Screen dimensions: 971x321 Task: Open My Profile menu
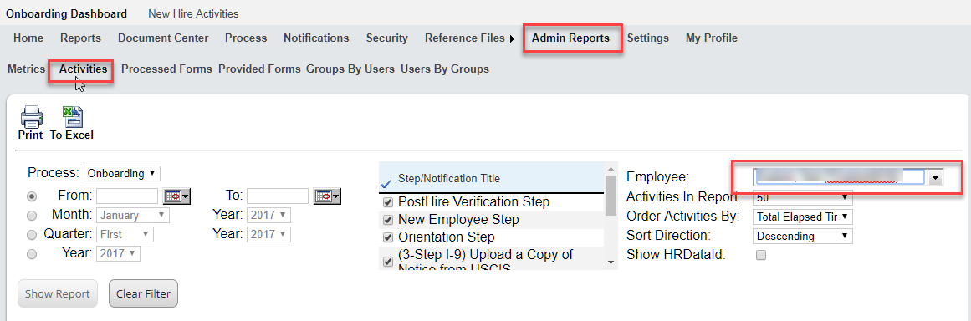click(x=712, y=38)
